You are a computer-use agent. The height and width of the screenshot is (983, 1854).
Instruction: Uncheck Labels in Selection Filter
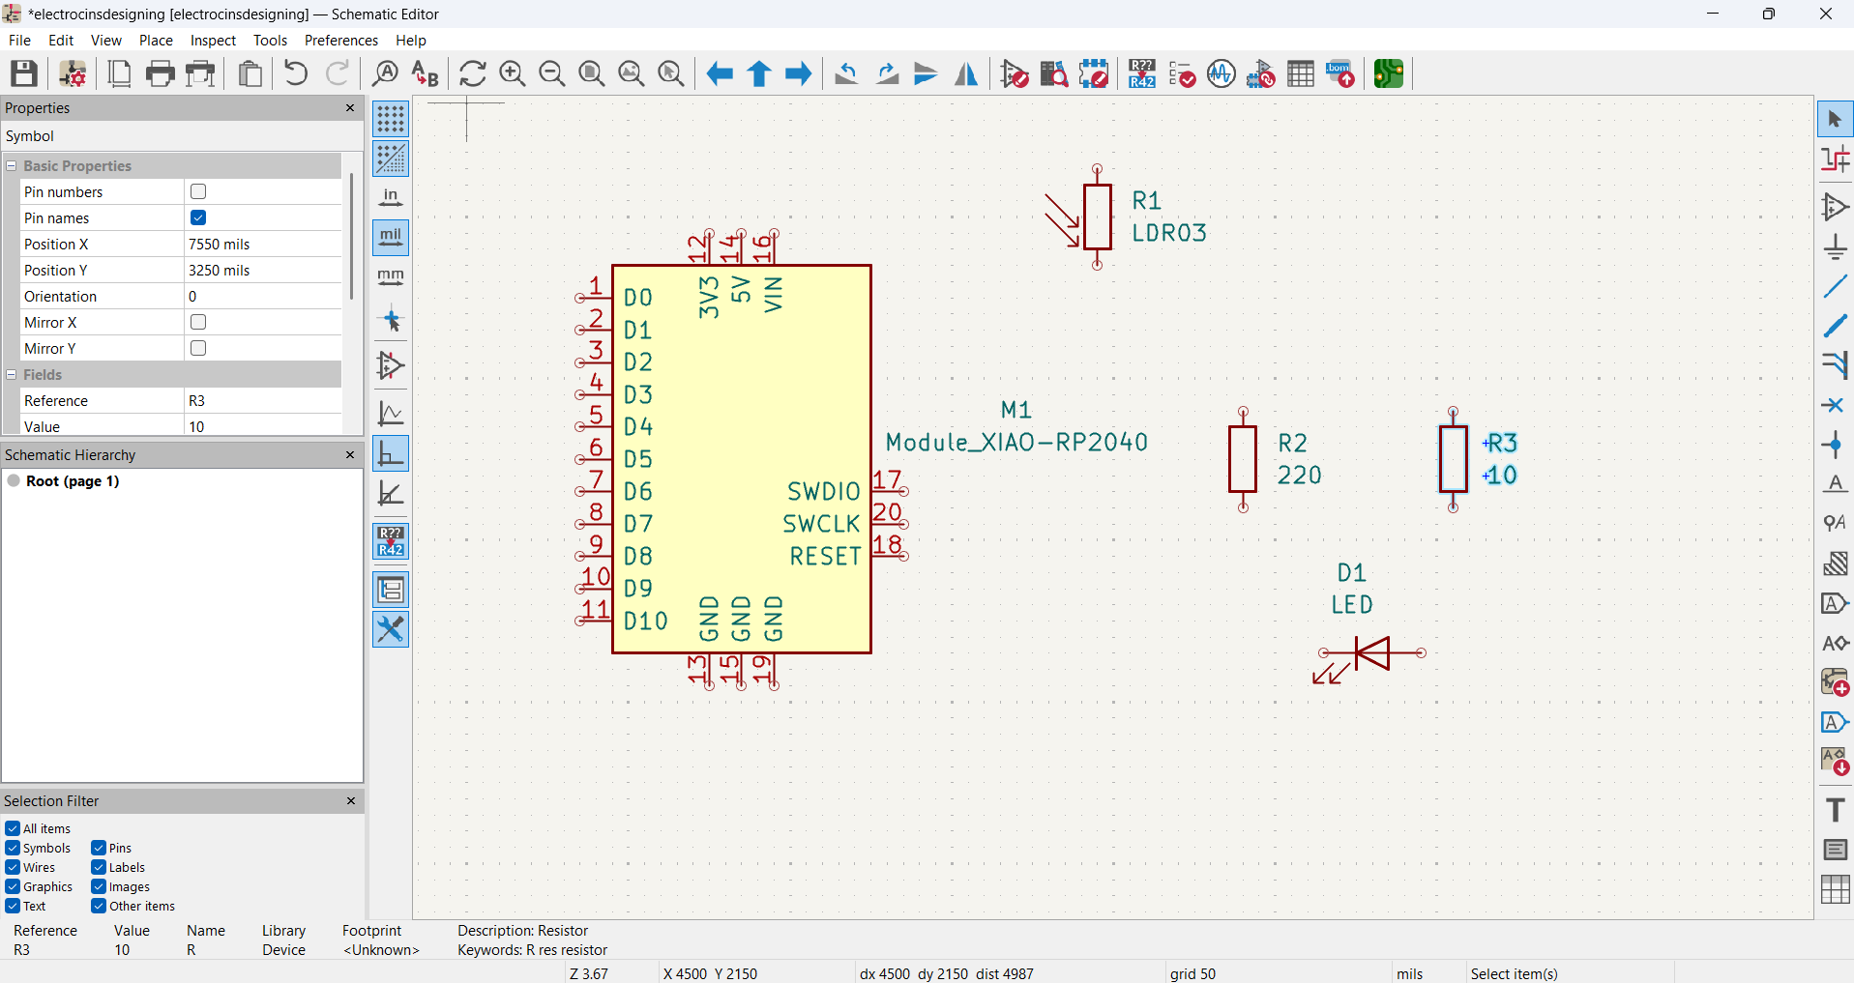coord(99,867)
